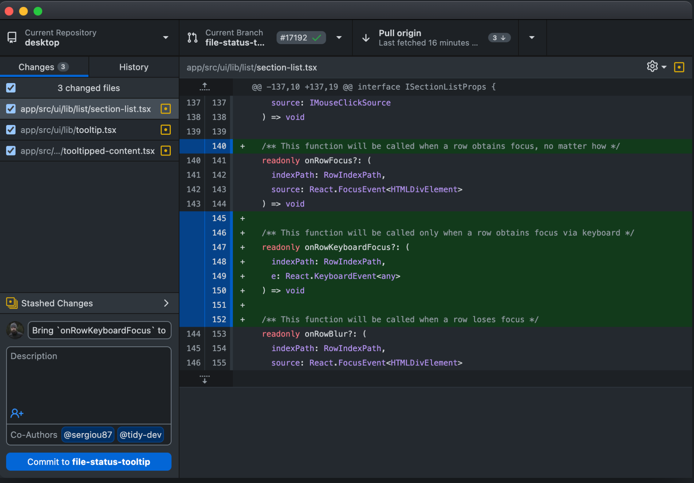Click modified badge beside tooltip.tsx

(x=166, y=130)
